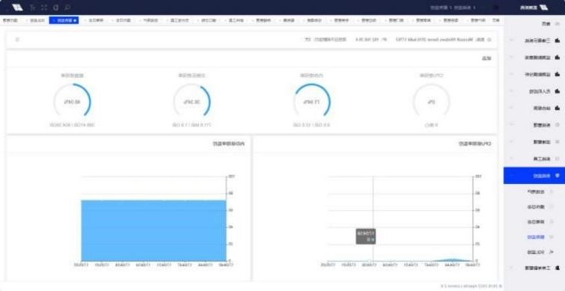The width and height of the screenshot is (565, 291).
Task: Switch to the highlighted 服务监控 tab in the tab bar
Action: [63, 20]
